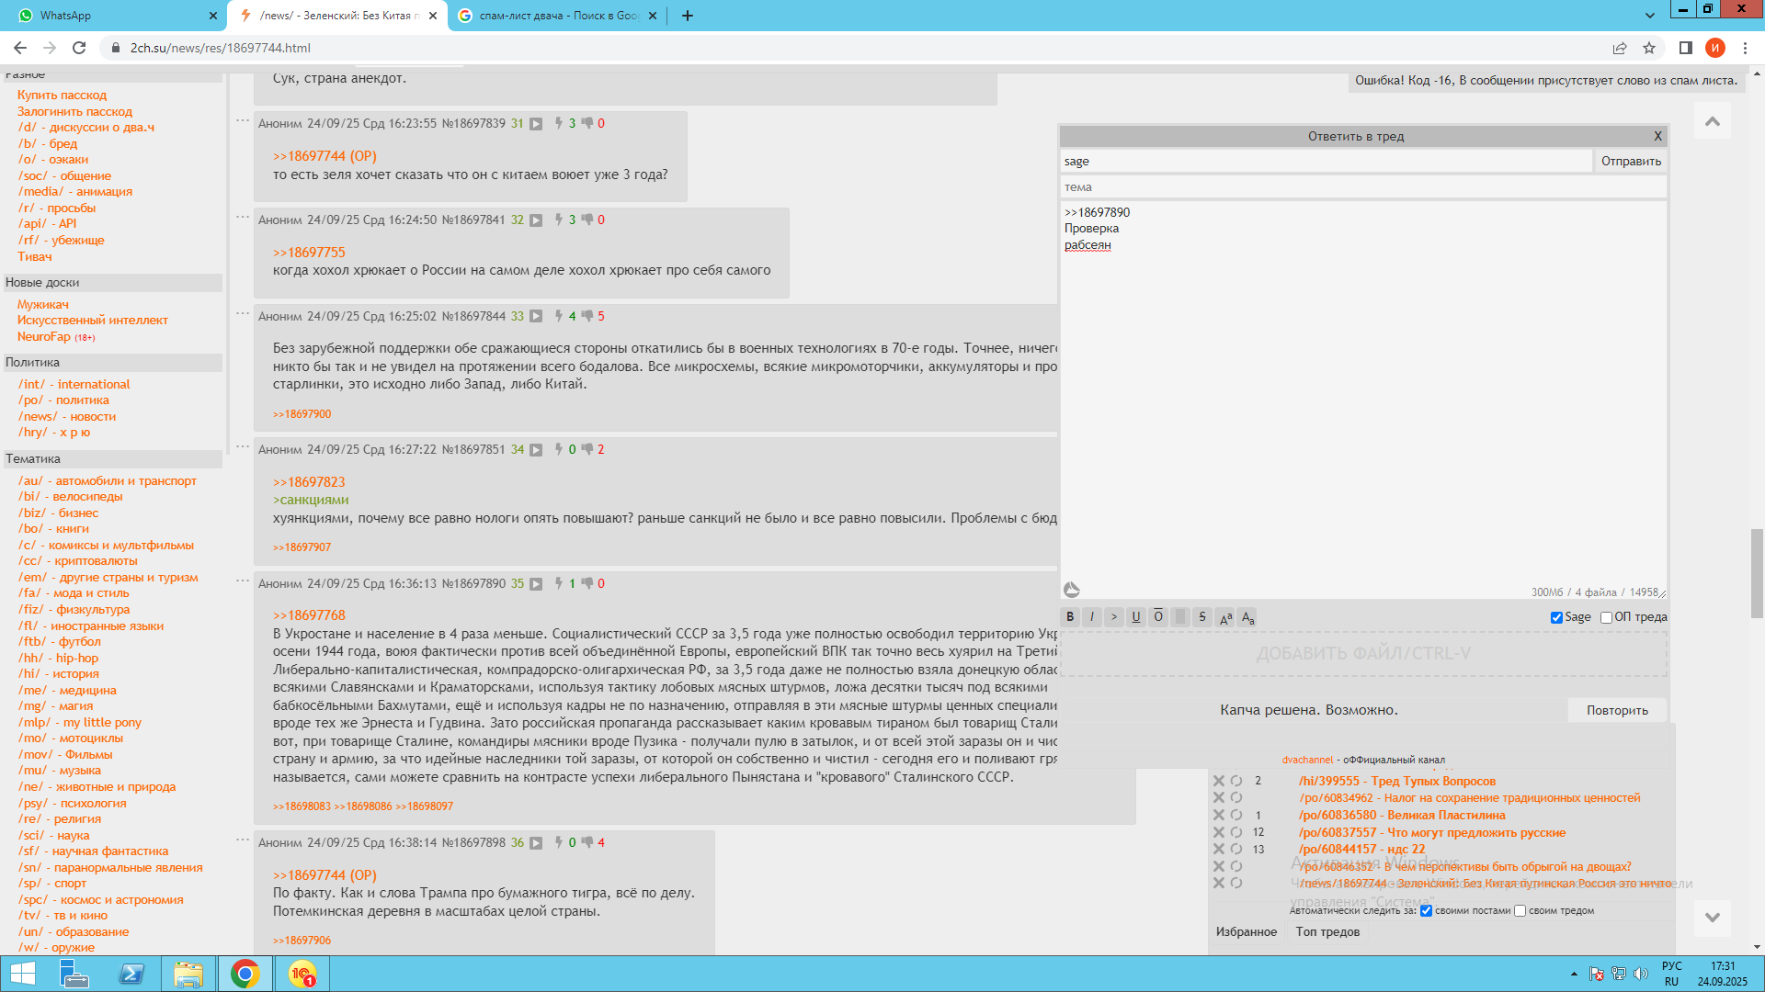Dislike post №18697851
1765x992 pixels.
pyautogui.click(x=587, y=449)
